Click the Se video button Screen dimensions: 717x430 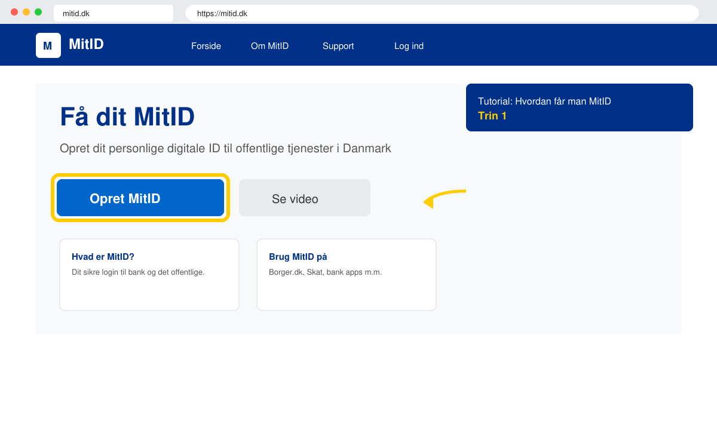[x=305, y=198]
